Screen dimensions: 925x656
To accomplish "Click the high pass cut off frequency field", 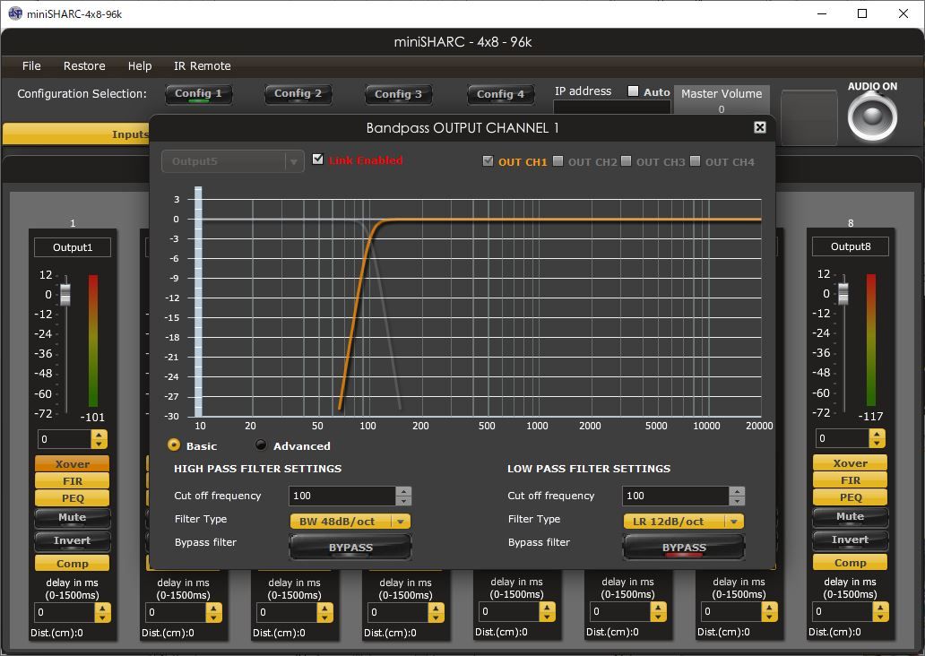I will 342,496.
